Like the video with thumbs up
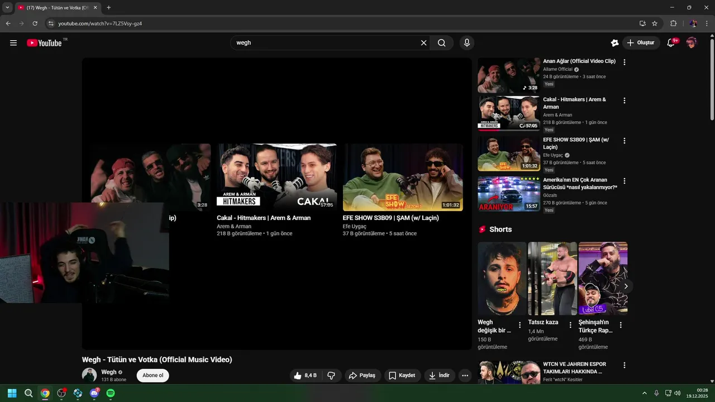Screen dimensions: 715x402 305,376
